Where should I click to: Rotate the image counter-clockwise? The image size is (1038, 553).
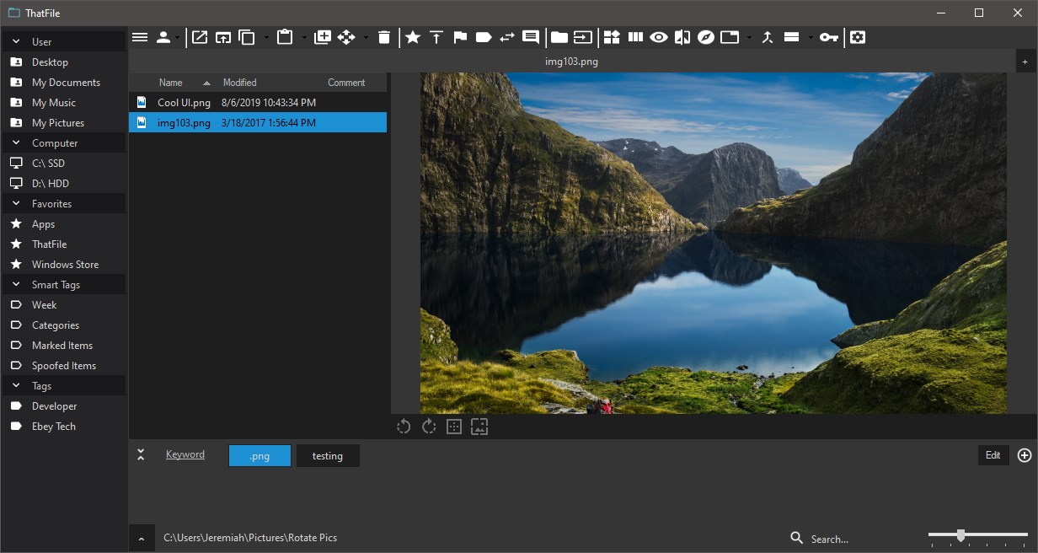click(x=404, y=427)
